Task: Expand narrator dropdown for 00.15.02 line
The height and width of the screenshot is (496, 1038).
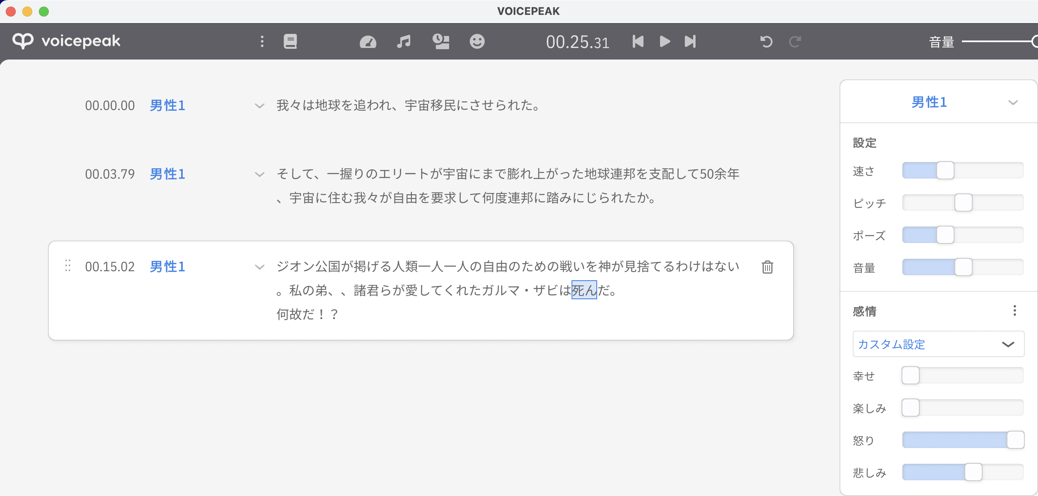Action: (x=259, y=267)
